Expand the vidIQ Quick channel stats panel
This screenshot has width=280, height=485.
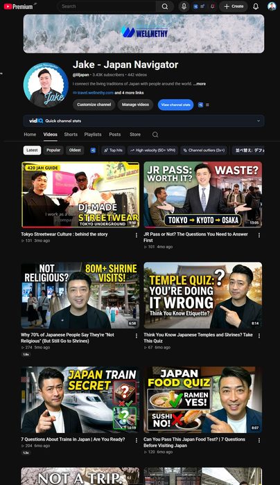pyautogui.click(x=144, y=121)
